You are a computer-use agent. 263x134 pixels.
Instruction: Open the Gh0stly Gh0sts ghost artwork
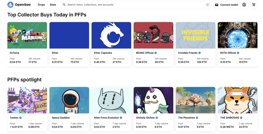(x=153, y=100)
